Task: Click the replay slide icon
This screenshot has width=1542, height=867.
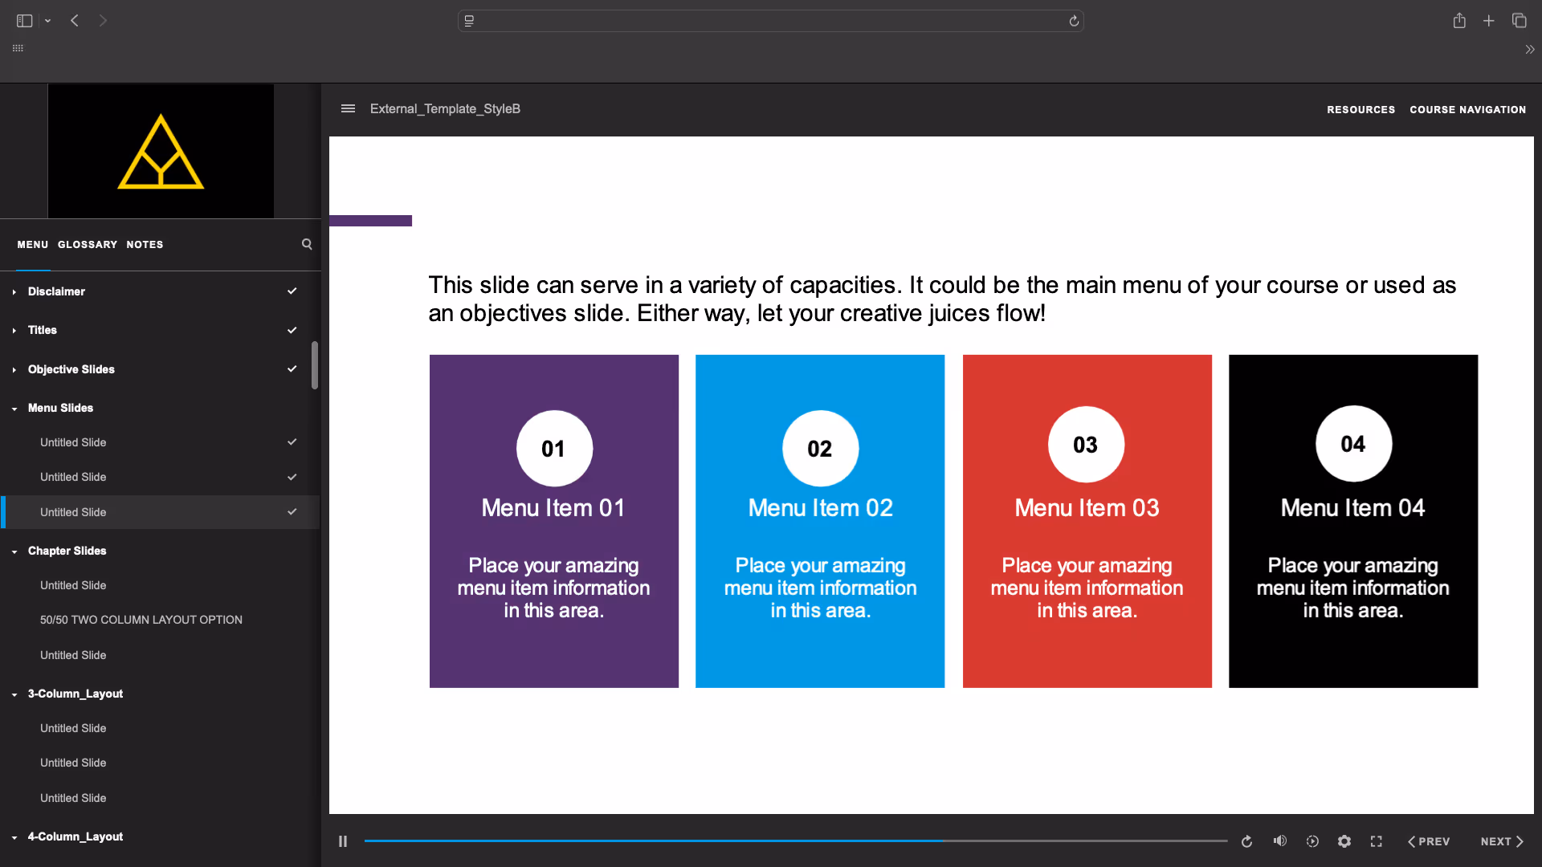Action: click(x=1246, y=841)
